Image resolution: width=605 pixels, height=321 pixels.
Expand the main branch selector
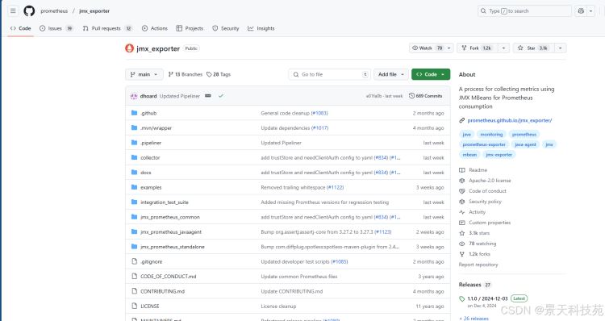tap(144, 74)
